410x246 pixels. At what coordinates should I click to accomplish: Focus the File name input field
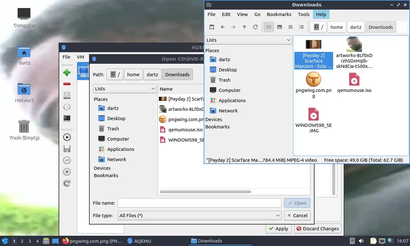[x=199, y=203]
